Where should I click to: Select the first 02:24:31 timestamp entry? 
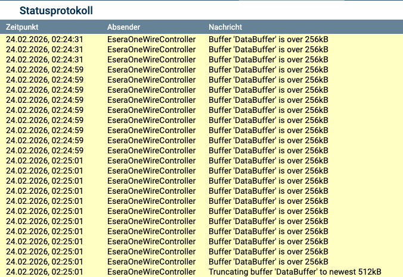tap(45, 39)
